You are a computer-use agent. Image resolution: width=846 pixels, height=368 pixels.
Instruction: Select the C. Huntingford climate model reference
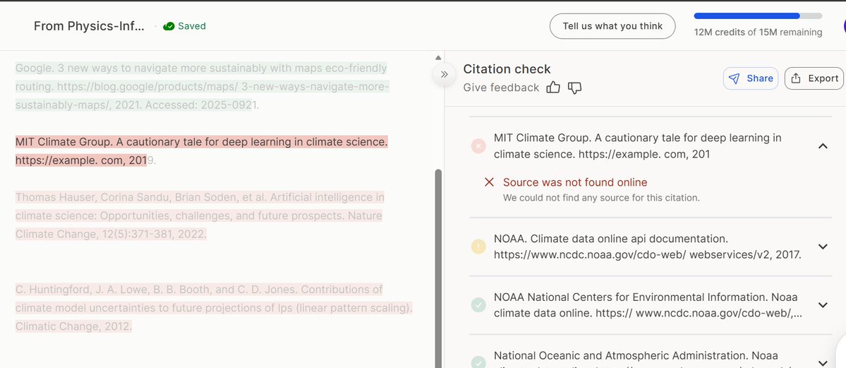(x=214, y=308)
